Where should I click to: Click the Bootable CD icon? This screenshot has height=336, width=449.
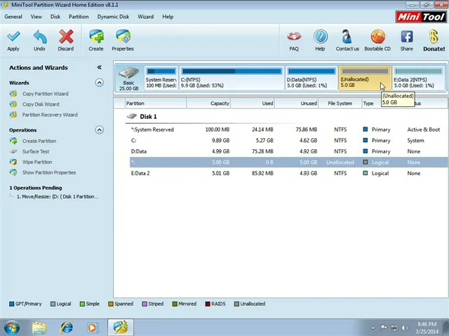[377, 40]
